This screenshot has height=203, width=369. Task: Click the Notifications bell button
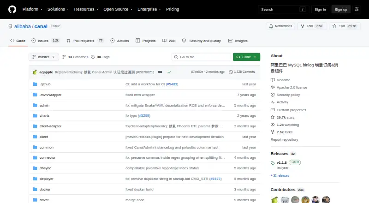280,26
